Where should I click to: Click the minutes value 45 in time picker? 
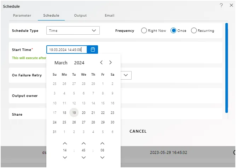[x=84, y=150]
